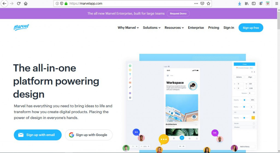Expand the Resources dropdown
Viewport: 280px width, 153px height.
174,28
